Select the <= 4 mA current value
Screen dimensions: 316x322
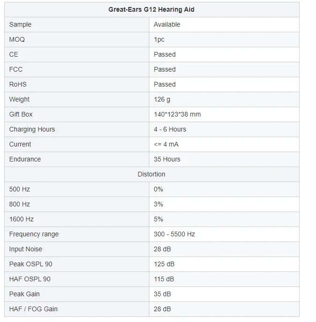tap(166, 144)
